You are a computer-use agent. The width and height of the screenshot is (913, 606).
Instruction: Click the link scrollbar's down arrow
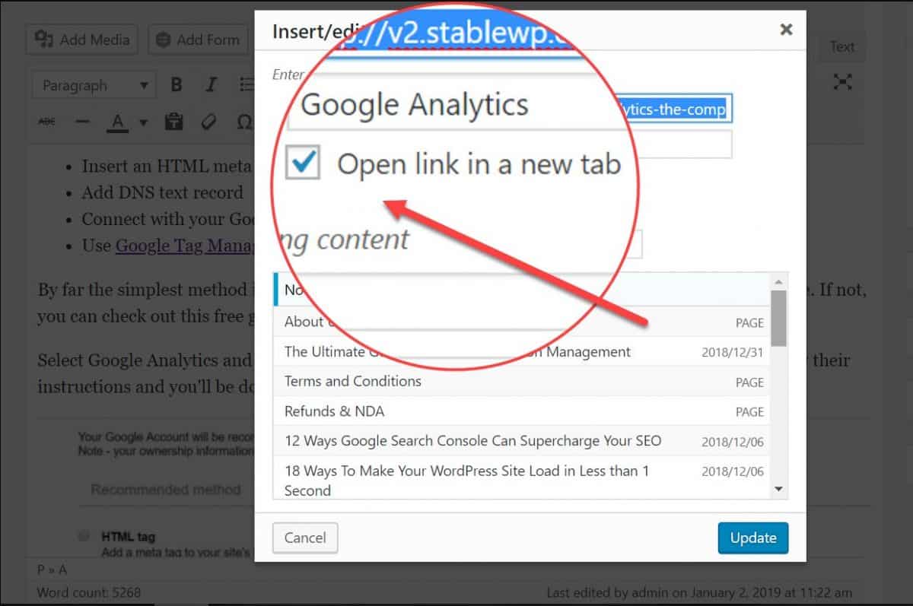[778, 489]
